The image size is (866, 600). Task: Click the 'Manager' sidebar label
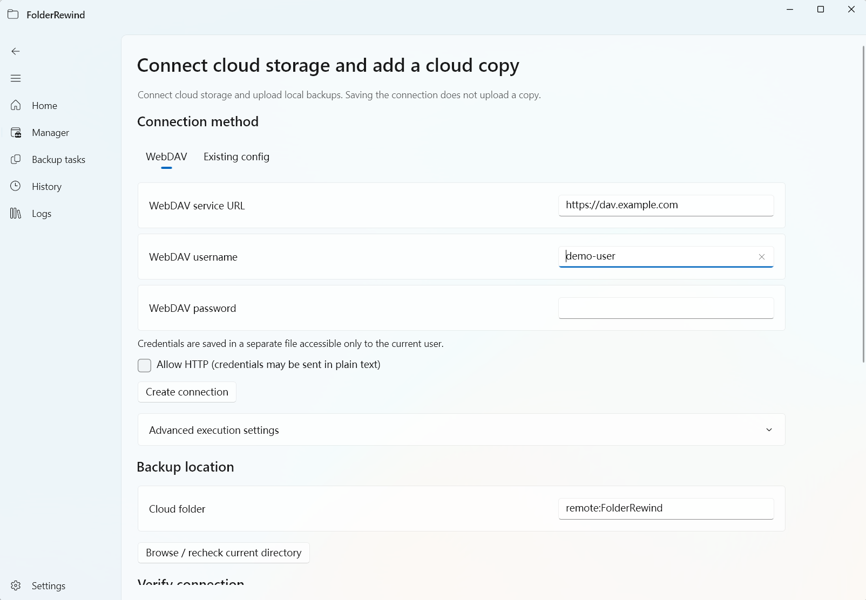(x=50, y=133)
